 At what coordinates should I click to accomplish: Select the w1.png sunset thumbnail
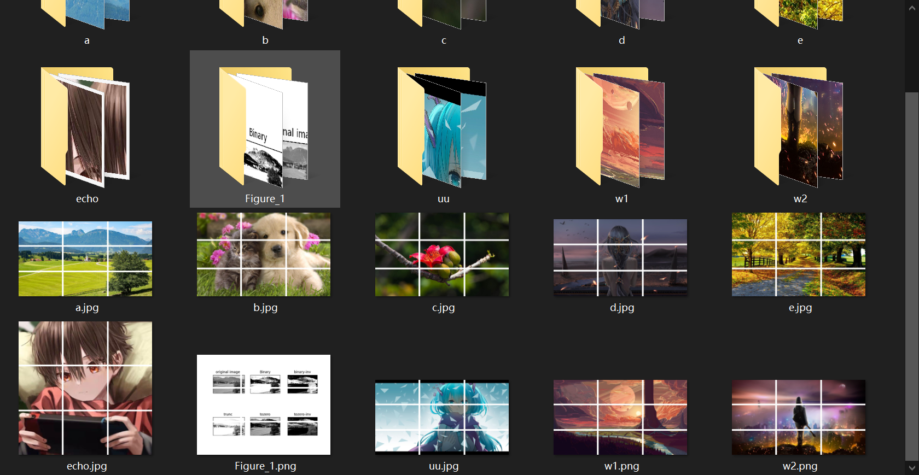pyautogui.click(x=620, y=417)
